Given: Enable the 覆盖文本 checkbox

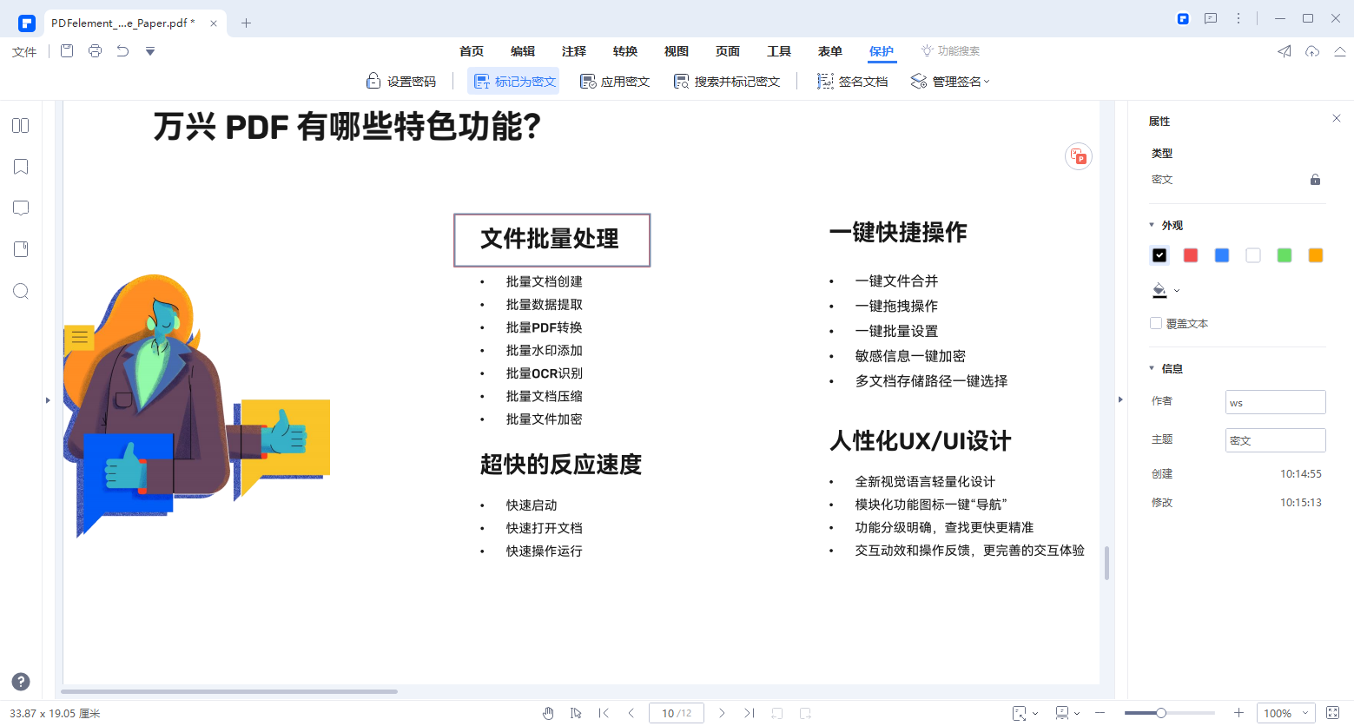Looking at the screenshot, I should click(x=1156, y=322).
